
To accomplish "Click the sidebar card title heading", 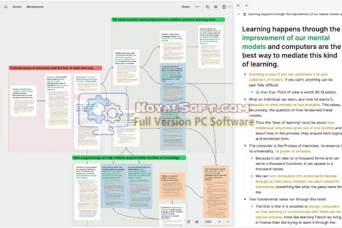I will [291, 47].
